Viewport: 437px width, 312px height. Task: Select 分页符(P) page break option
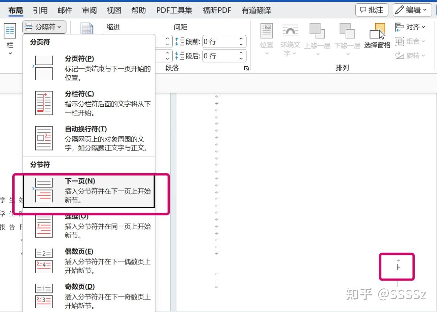click(x=89, y=68)
